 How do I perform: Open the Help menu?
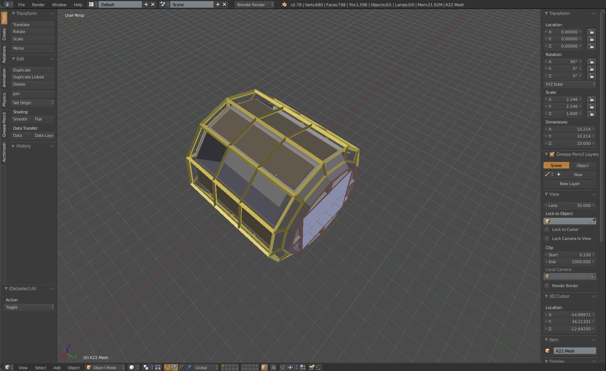78,5
